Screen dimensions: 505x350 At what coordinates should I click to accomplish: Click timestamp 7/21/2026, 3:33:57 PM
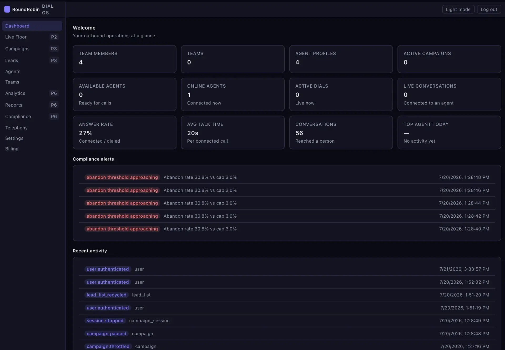coord(464,269)
